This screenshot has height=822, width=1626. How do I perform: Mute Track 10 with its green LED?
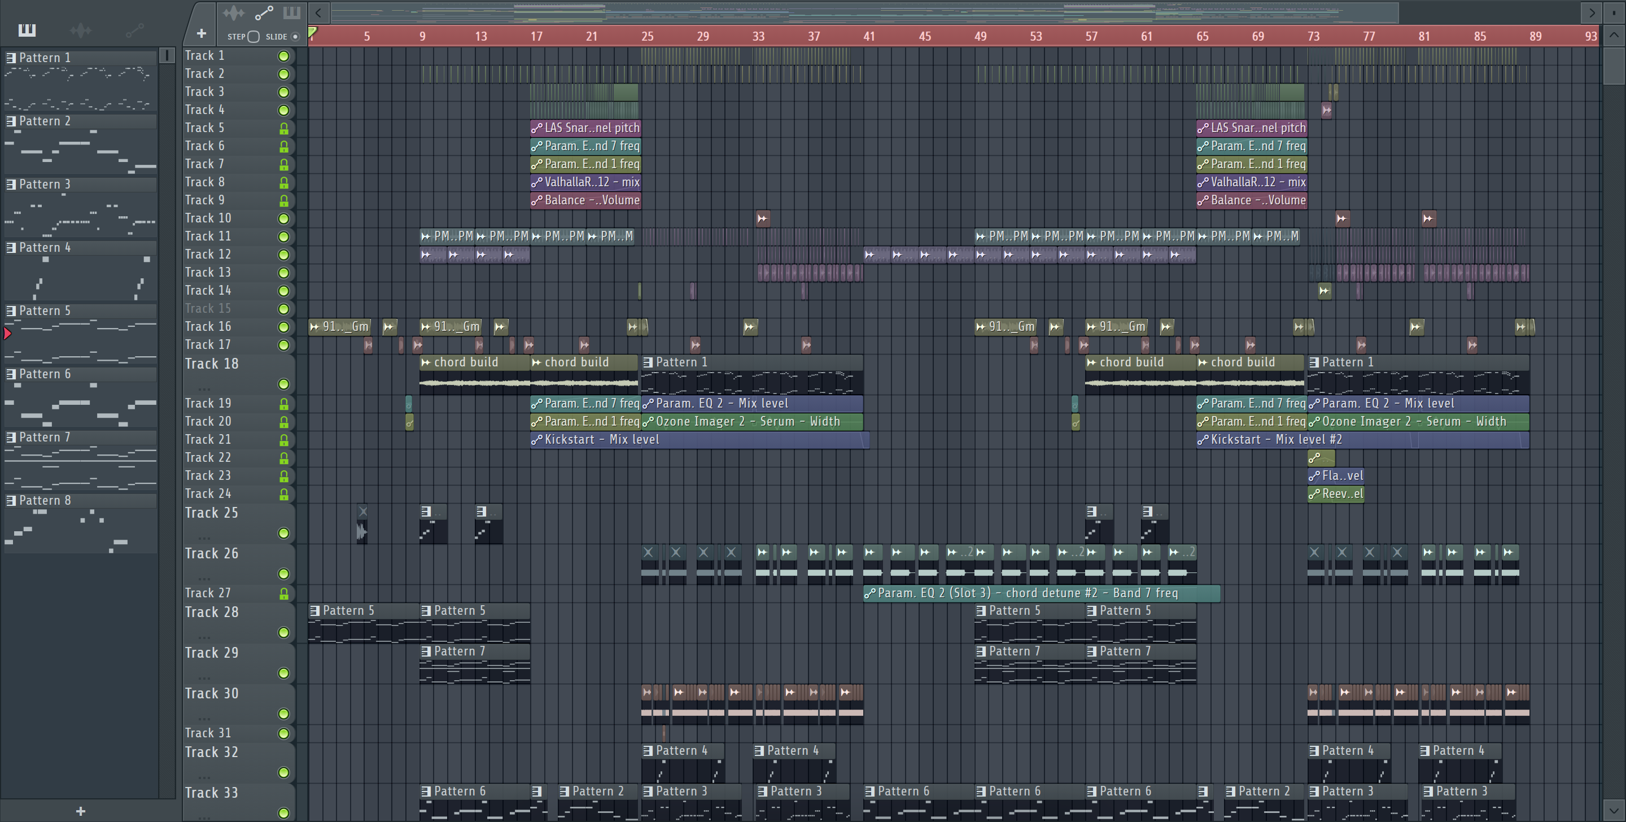coord(284,218)
